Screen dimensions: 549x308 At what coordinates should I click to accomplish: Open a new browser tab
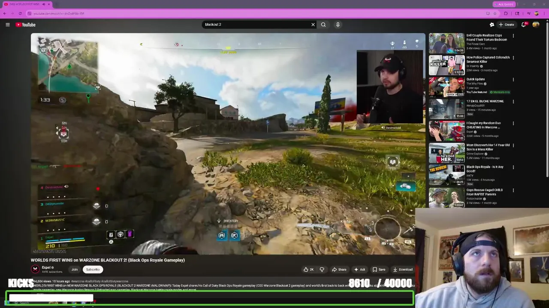click(57, 4)
